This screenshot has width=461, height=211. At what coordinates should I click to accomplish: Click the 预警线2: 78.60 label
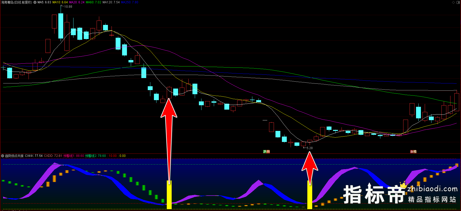pos(96,156)
